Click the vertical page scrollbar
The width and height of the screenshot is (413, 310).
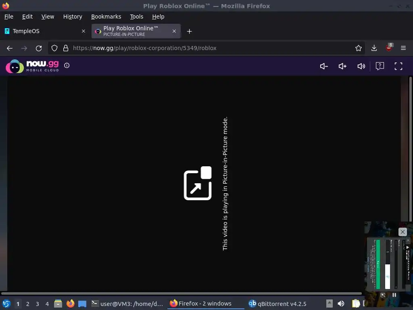(410, 149)
